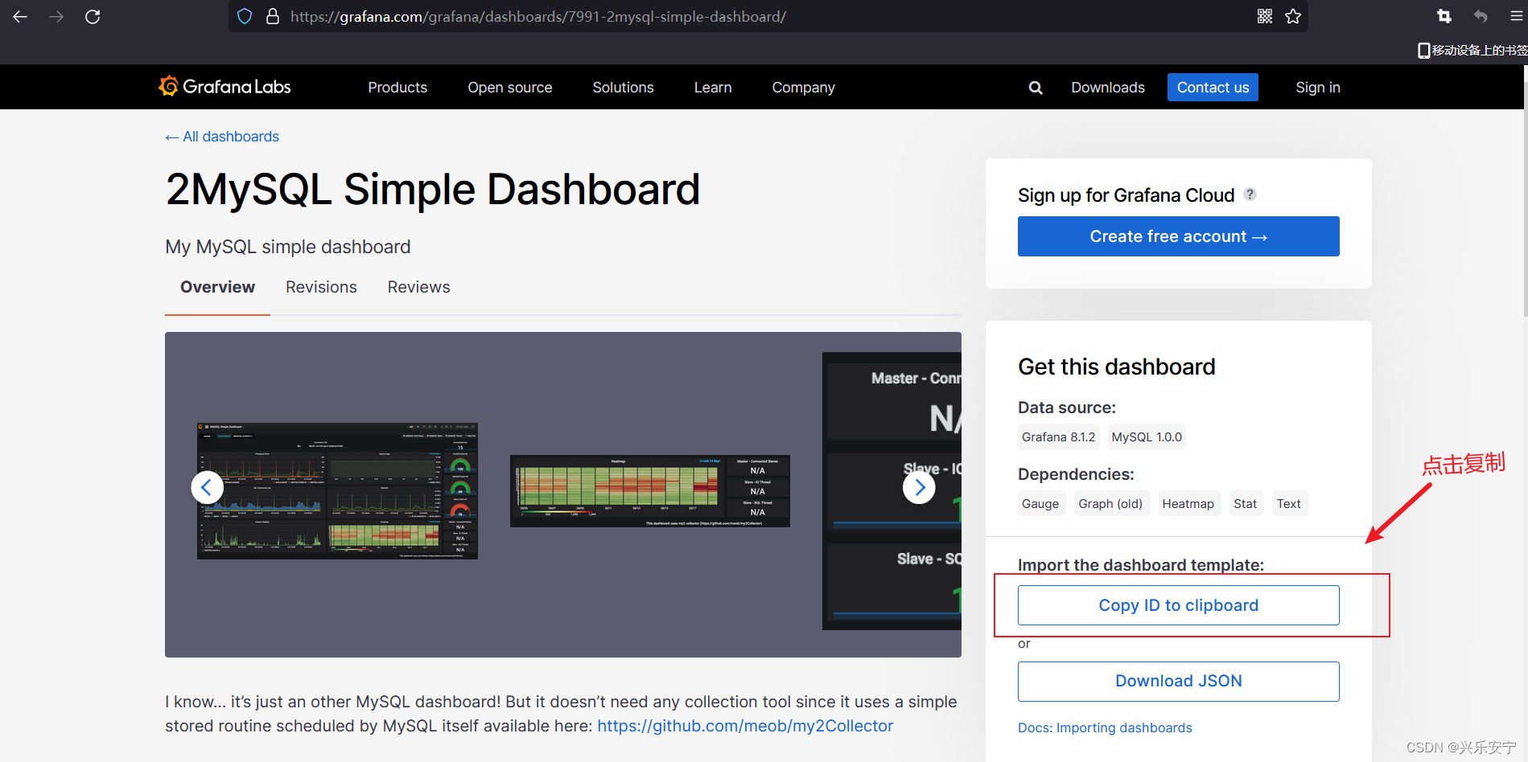The width and height of the screenshot is (1528, 762).
Task: Click the 'Get this dashboard' heading
Action: point(1116,367)
